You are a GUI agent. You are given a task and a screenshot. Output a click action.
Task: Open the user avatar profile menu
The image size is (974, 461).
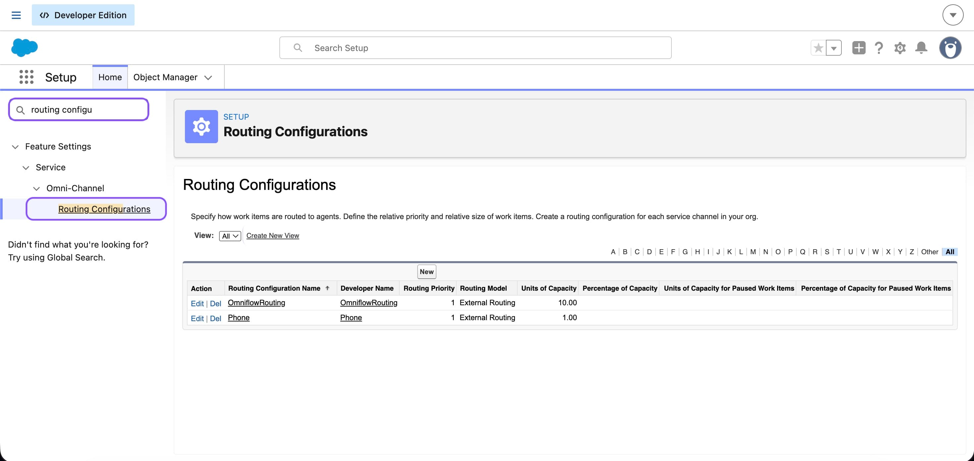click(950, 48)
